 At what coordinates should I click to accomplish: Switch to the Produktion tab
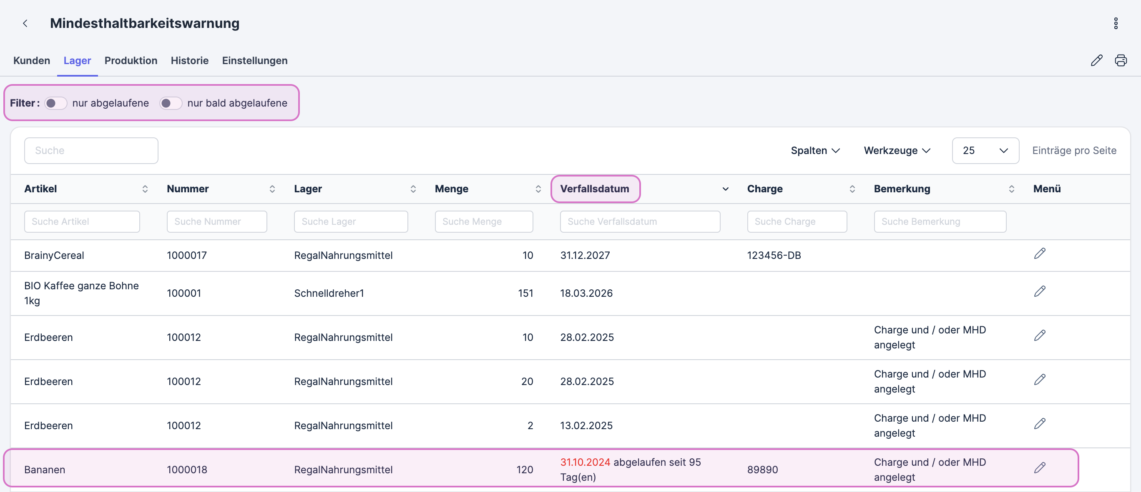tap(131, 60)
